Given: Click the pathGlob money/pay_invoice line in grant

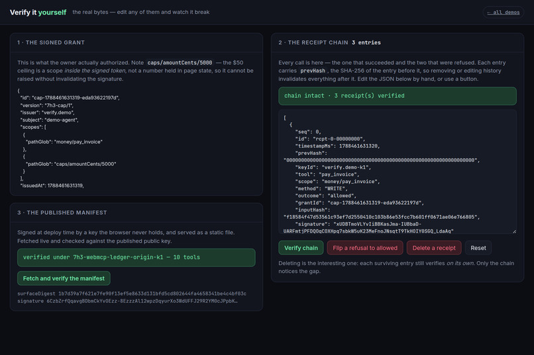Looking at the screenshot, I should click(64, 141).
